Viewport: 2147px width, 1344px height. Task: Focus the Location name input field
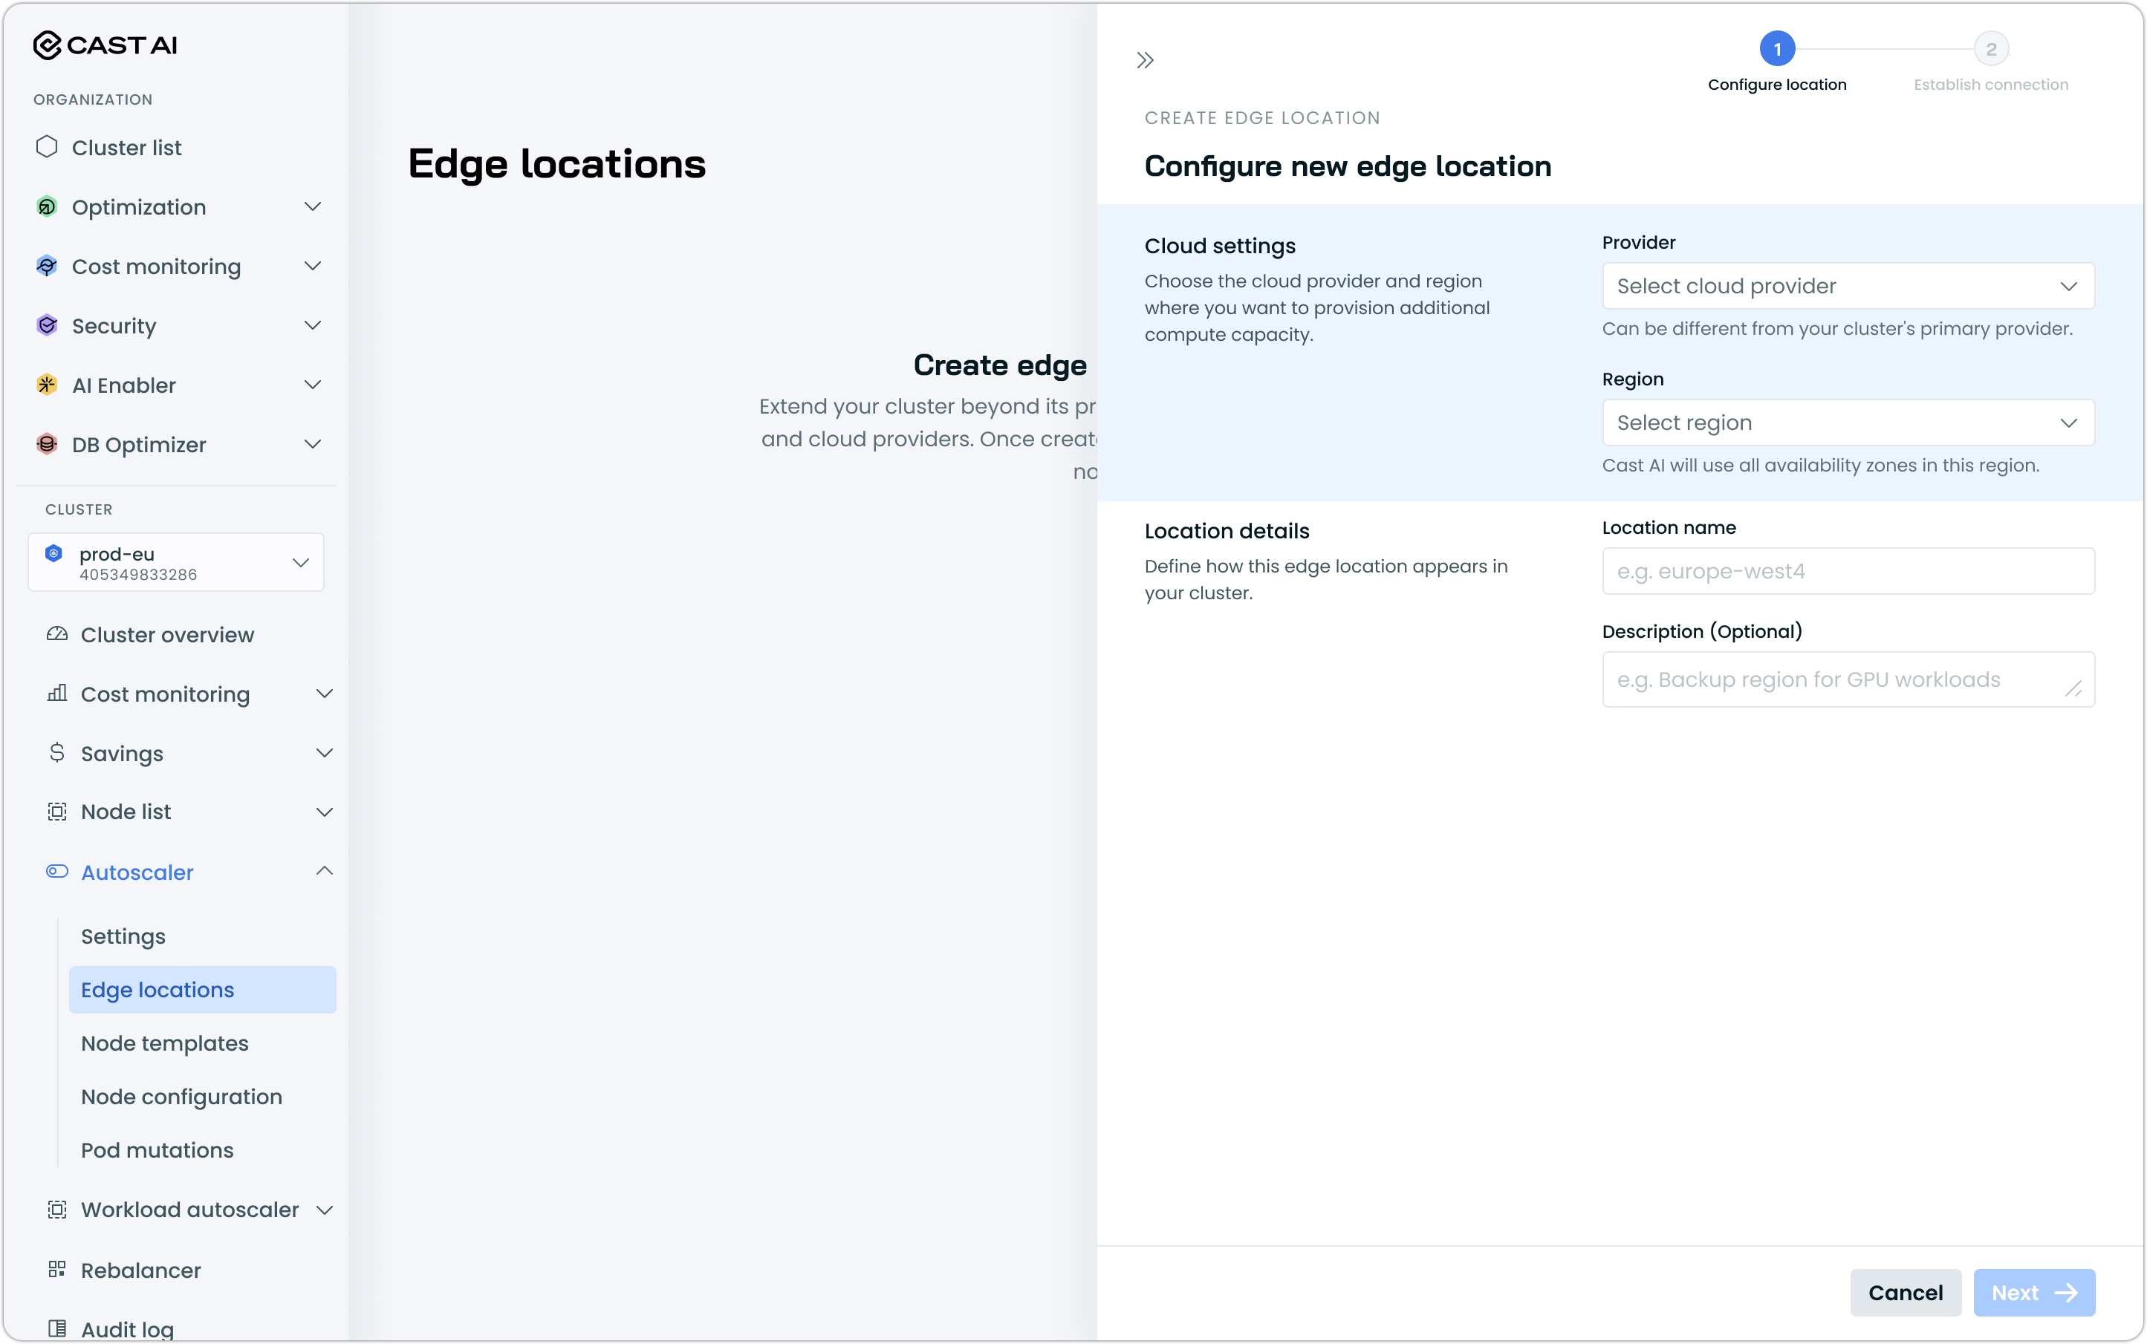tap(1848, 572)
